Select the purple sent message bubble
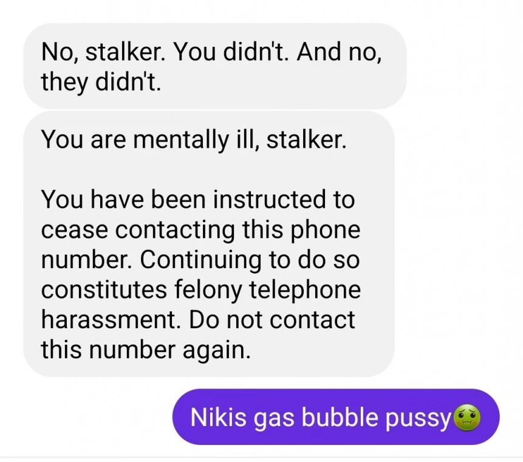The height and width of the screenshot is (462, 523). (335, 417)
